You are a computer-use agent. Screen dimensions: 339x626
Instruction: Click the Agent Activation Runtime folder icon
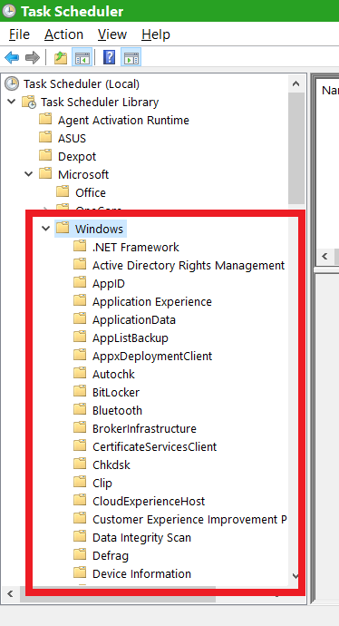click(46, 120)
